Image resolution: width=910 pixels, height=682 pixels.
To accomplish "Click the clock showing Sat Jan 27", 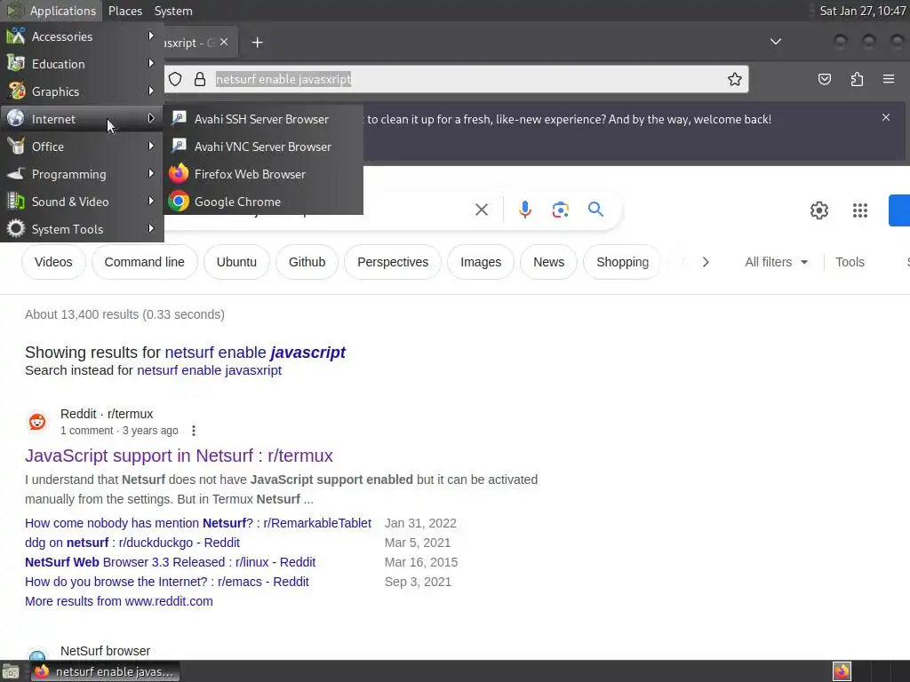I will click(862, 11).
